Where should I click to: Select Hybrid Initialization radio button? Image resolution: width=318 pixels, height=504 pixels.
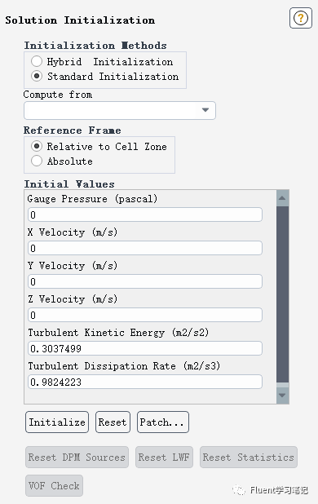(x=37, y=61)
